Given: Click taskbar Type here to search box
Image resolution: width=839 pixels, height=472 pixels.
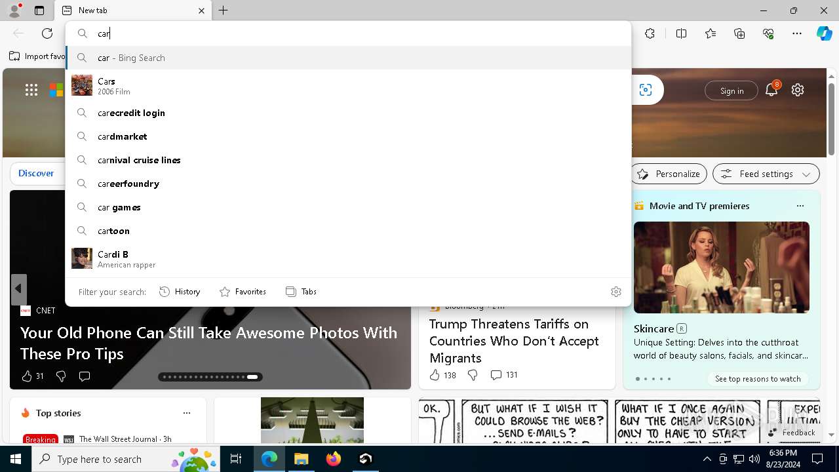Looking at the screenshot, I should 126,459.
